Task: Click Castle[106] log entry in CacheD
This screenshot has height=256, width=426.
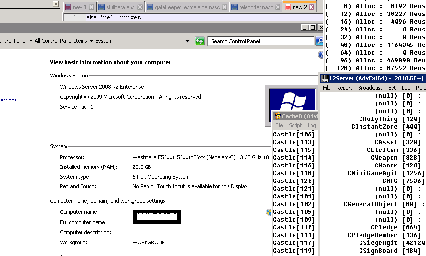Action: (x=294, y=135)
